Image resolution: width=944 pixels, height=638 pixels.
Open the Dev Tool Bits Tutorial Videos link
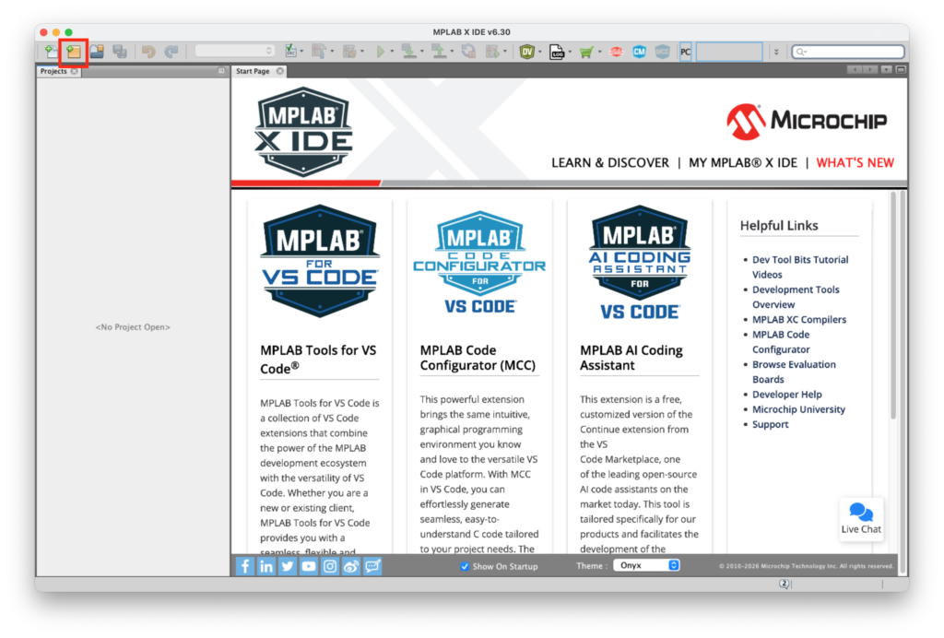799,266
